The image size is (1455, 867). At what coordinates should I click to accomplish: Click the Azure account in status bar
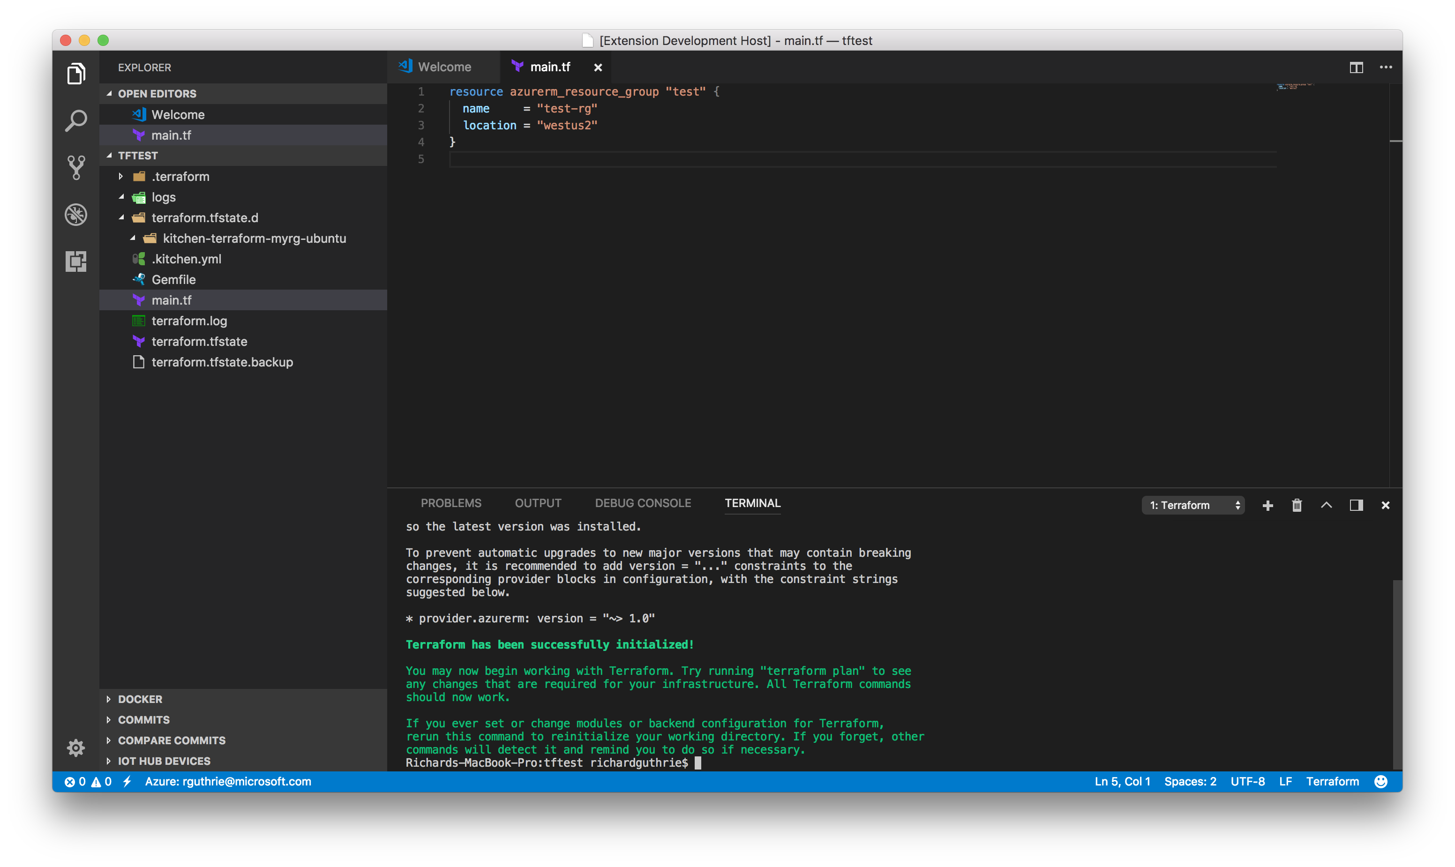228,782
